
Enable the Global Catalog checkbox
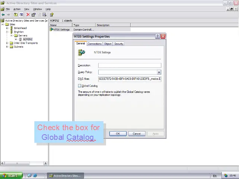pos(80,86)
